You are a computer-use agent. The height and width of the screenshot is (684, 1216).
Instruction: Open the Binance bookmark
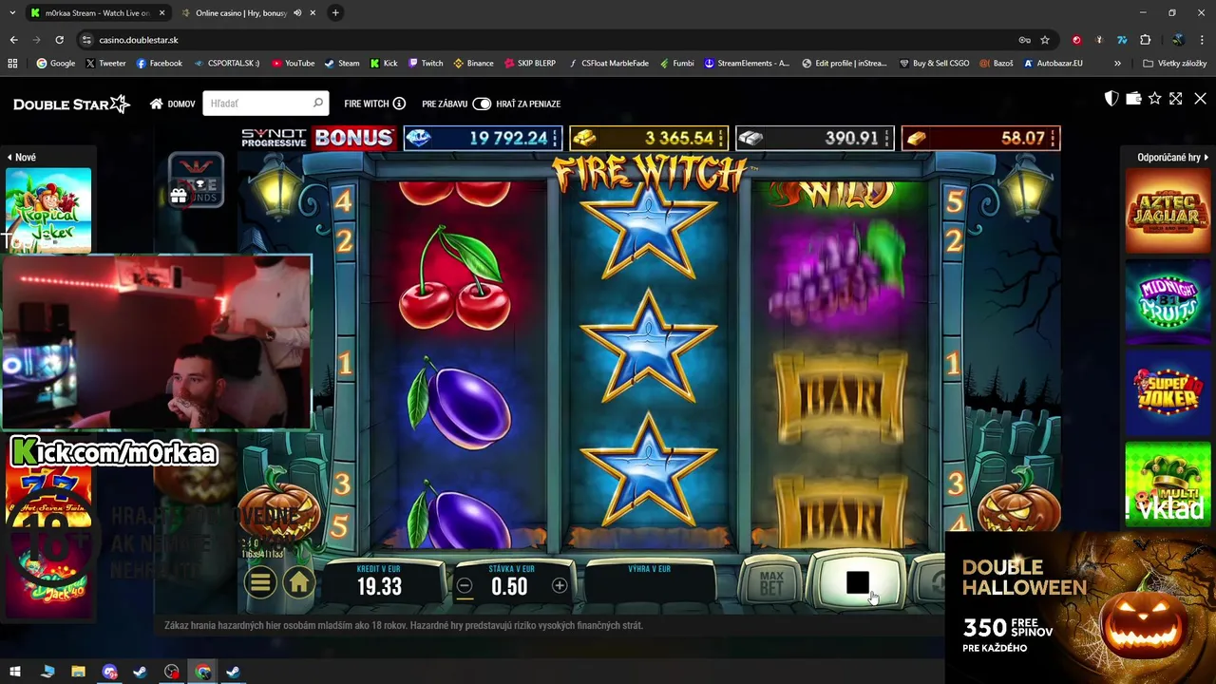(473, 64)
